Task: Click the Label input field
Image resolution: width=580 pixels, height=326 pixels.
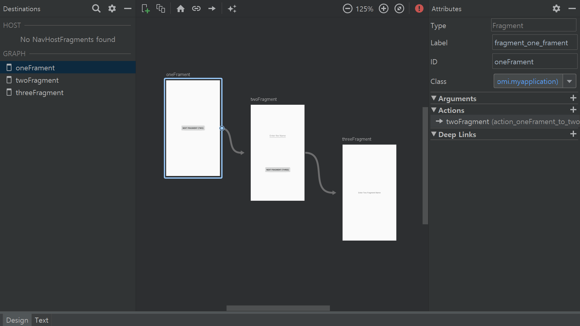Action: [x=535, y=43]
